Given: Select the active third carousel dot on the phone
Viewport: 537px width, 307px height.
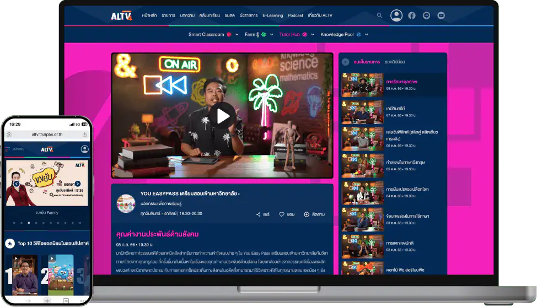Looking at the screenshot, I should [29, 223].
